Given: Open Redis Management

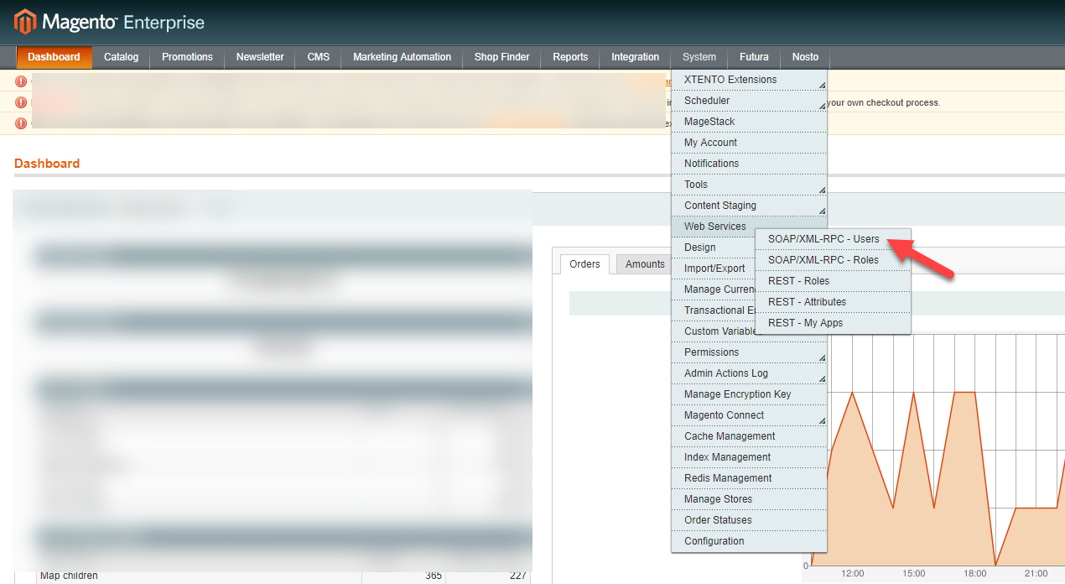Looking at the screenshot, I should pos(750,478).
